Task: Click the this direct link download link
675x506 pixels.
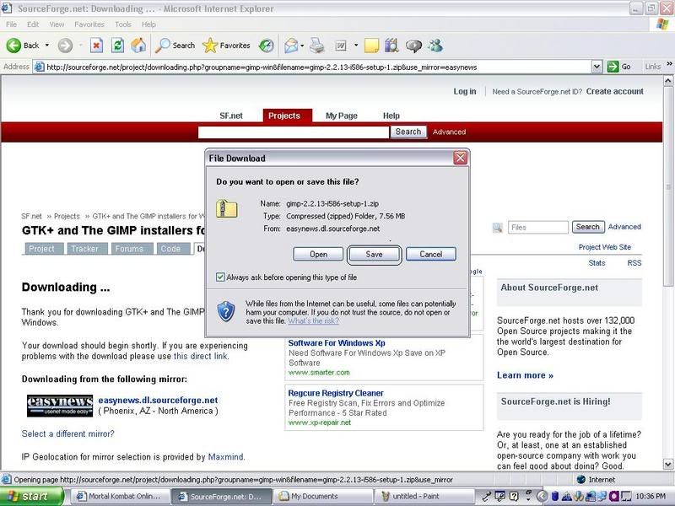Action: coord(201,356)
